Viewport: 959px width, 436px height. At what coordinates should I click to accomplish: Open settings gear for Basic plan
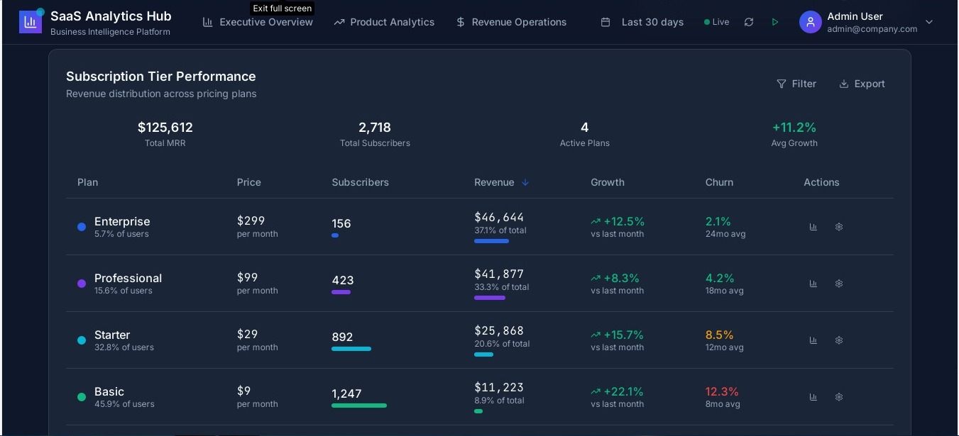839,397
